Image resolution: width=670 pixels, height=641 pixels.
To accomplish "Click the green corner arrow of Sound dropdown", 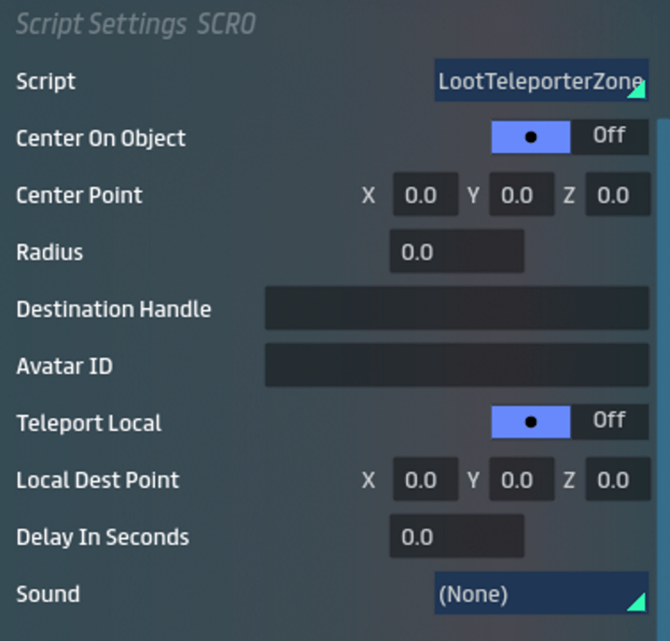I will click(x=638, y=603).
